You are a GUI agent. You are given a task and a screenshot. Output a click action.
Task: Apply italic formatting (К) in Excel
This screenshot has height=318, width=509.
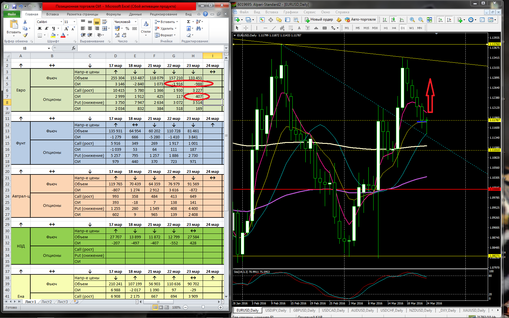46,28
